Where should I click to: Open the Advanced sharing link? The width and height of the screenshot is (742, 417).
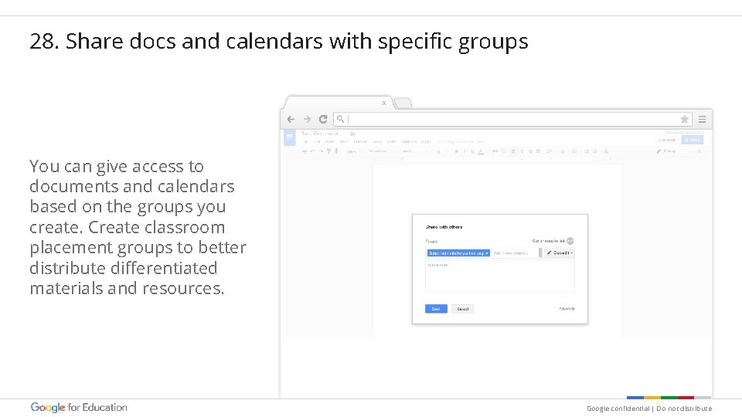[x=567, y=309]
